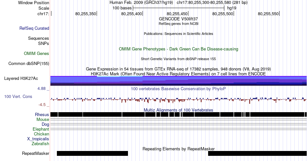Image resolution: width=307 pixels, height=161 pixels.
Task: Click the hg19 scale label
Action: pos(232,8)
